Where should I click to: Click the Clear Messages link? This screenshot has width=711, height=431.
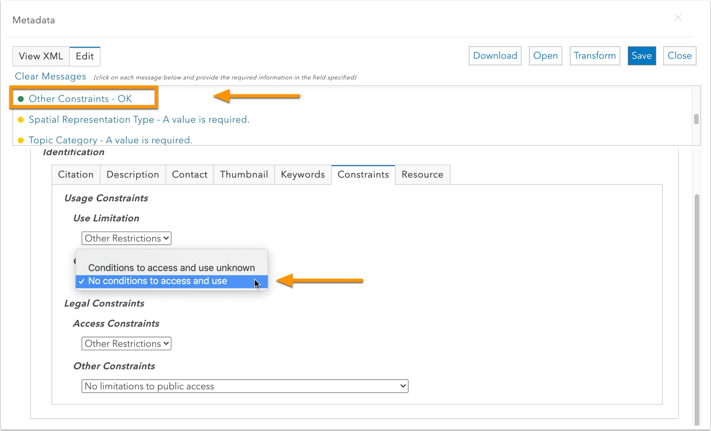[50, 77]
